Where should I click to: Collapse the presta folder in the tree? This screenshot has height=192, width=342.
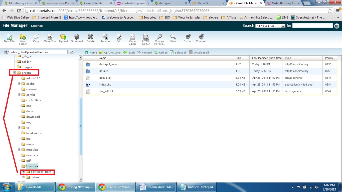coord(15,72)
